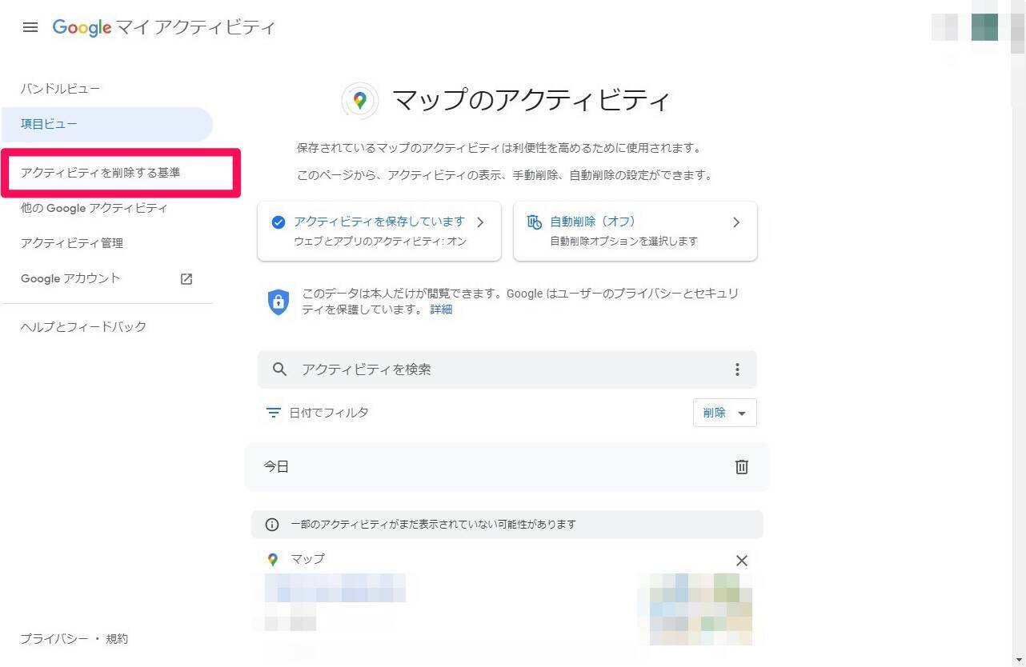Open アクティビティを削除する基準

(x=101, y=173)
